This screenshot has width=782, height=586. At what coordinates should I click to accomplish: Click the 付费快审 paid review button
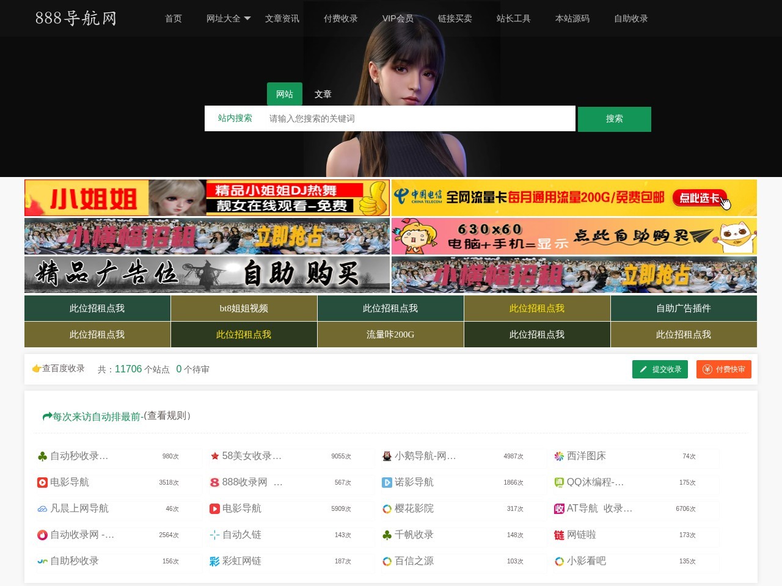coord(723,369)
